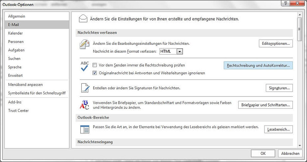Cancel the dialog with Abbrechen
This screenshot has width=307, height=162.
(x=290, y=153)
